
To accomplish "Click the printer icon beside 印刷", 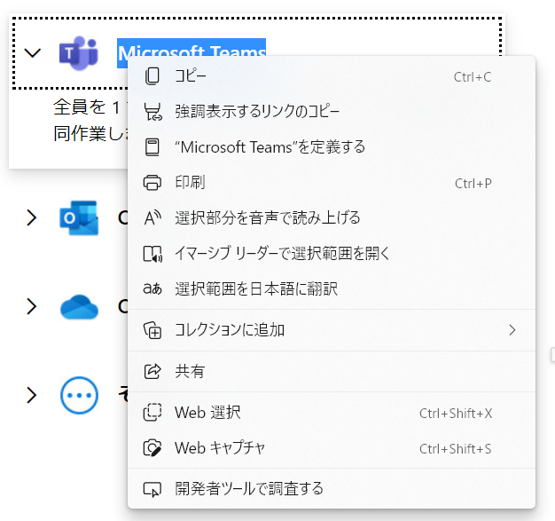I will coord(152,183).
